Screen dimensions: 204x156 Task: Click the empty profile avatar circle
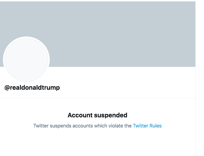pos(26,60)
